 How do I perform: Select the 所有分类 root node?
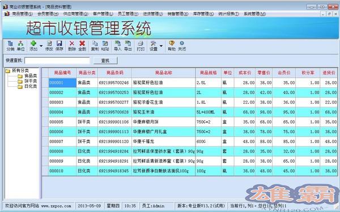click(20, 71)
